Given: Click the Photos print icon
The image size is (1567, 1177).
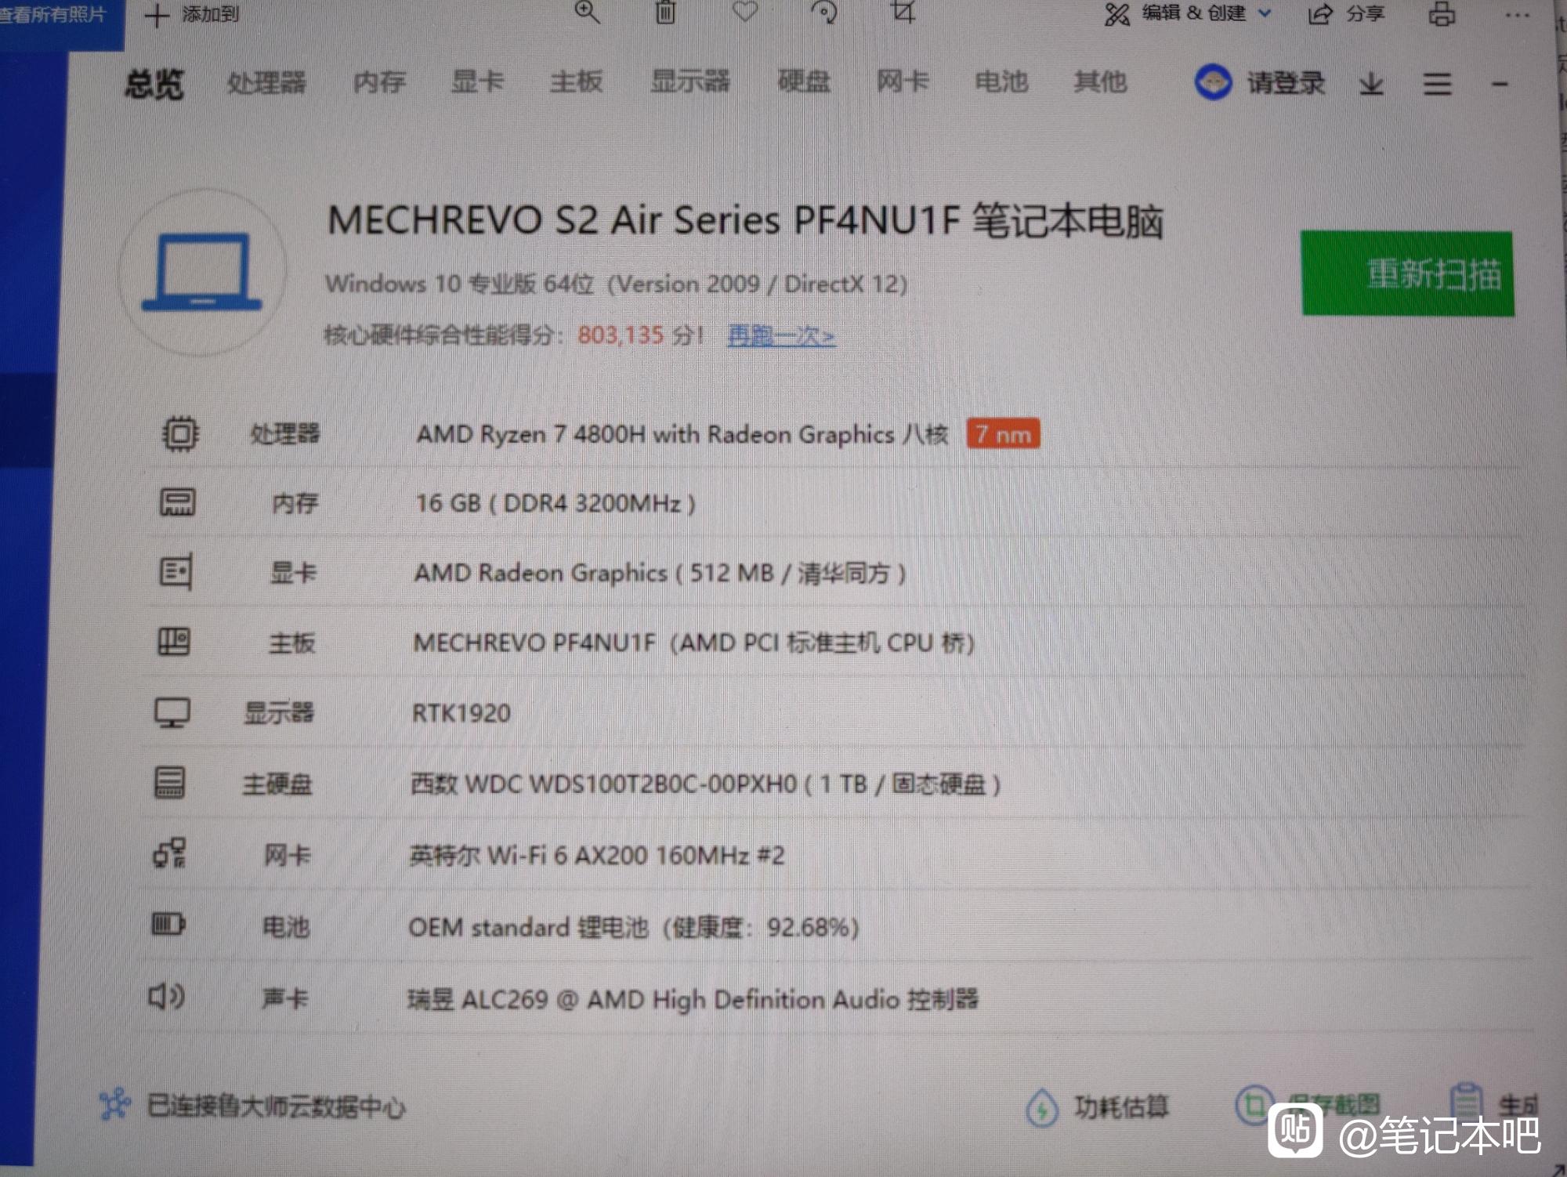Looking at the screenshot, I should coord(1442,13).
